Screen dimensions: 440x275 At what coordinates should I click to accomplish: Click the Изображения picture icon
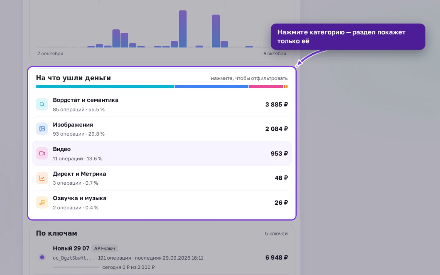42,129
